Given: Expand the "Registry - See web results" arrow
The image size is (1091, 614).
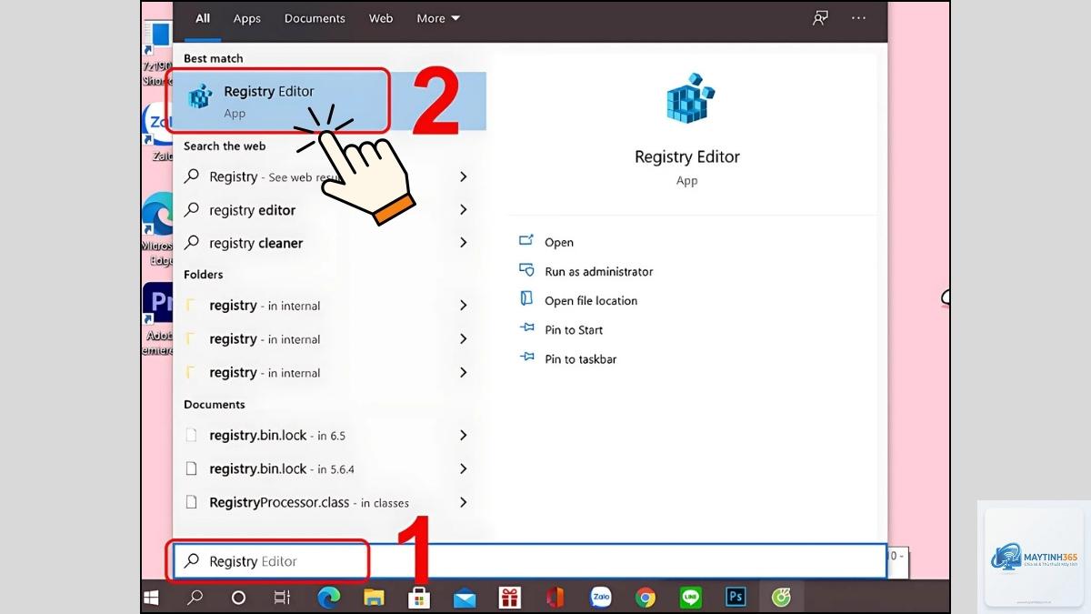Looking at the screenshot, I should point(463,176).
